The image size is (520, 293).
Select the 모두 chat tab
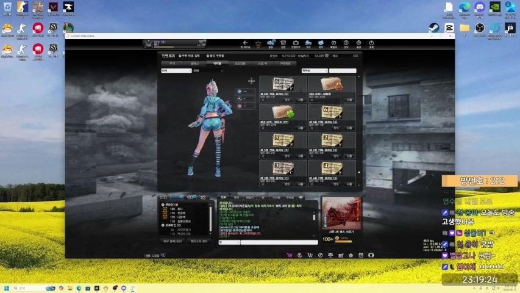coord(224,198)
